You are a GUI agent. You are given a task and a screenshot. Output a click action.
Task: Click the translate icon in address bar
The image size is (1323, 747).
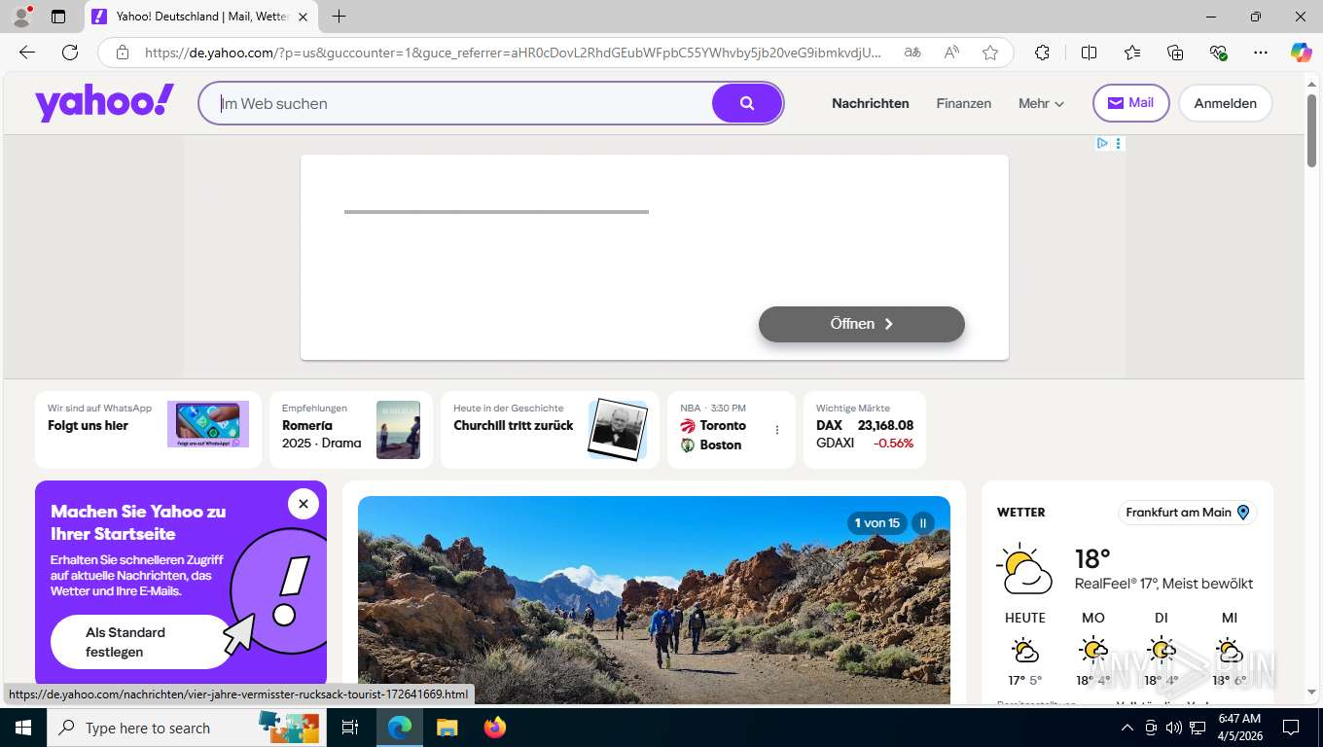coord(912,53)
